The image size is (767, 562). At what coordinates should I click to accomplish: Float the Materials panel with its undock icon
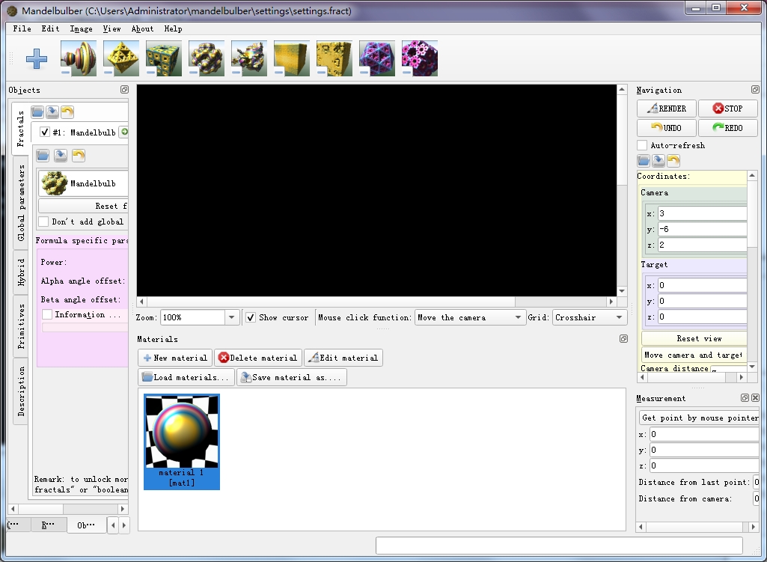(x=623, y=339)
